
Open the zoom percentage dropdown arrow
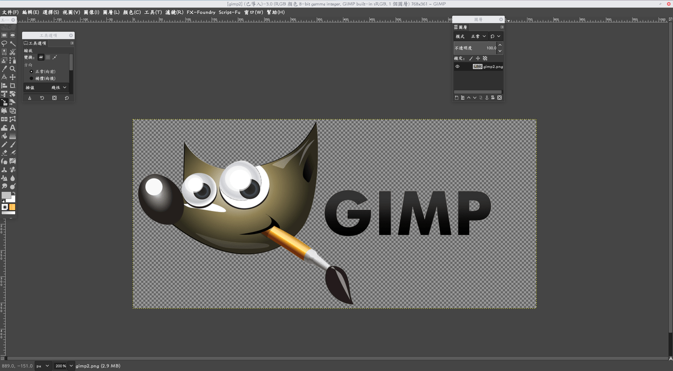71,366
